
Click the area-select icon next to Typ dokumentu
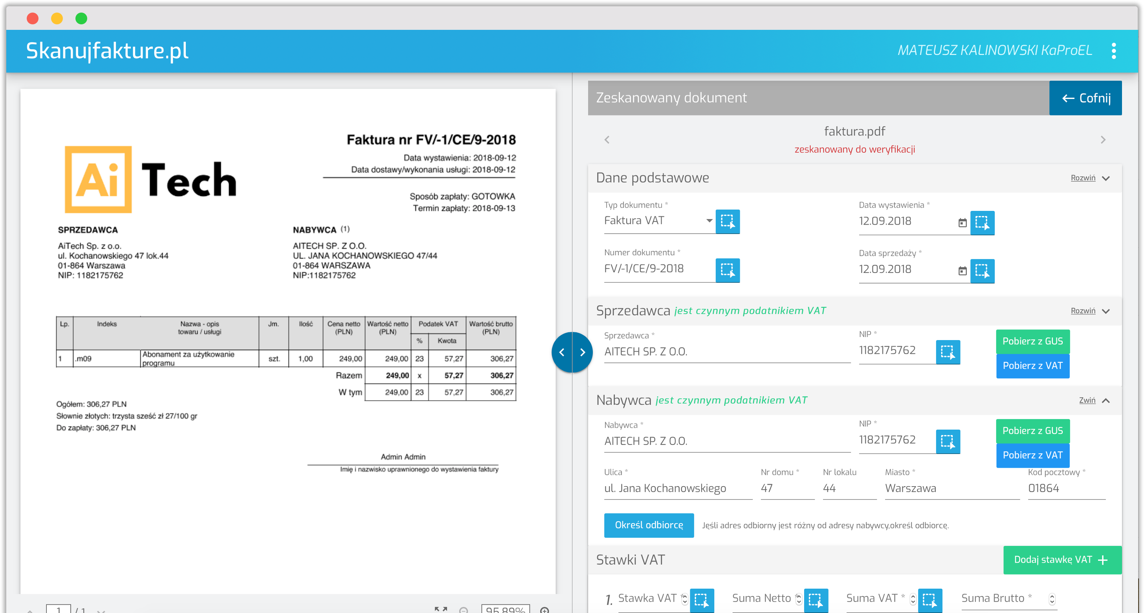point(728,221)
